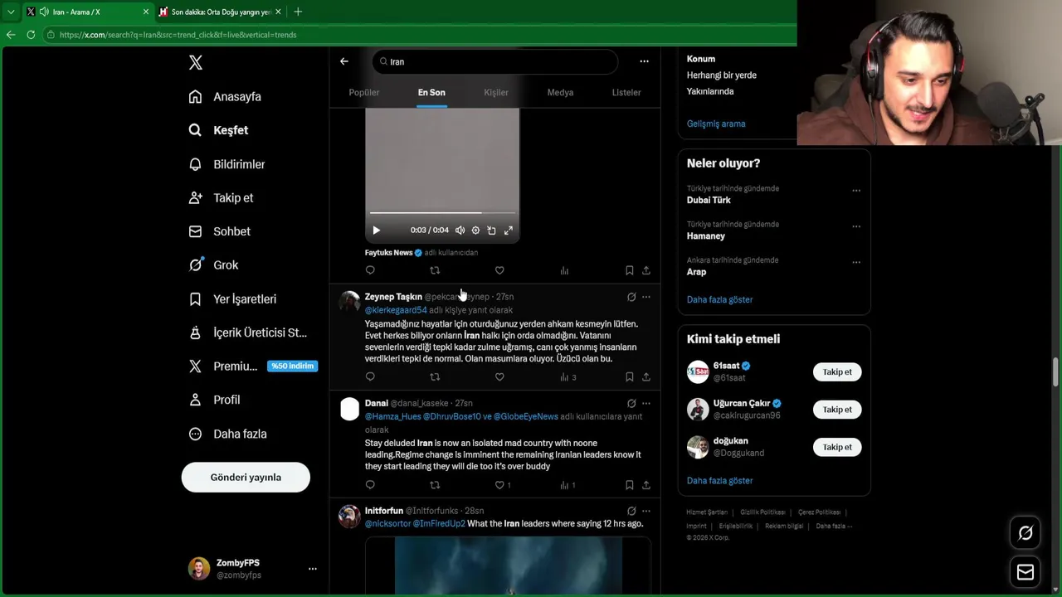This screenshot has width=1062, height=597.
Task: Open more options on Danal post
Action: (646, 403)
